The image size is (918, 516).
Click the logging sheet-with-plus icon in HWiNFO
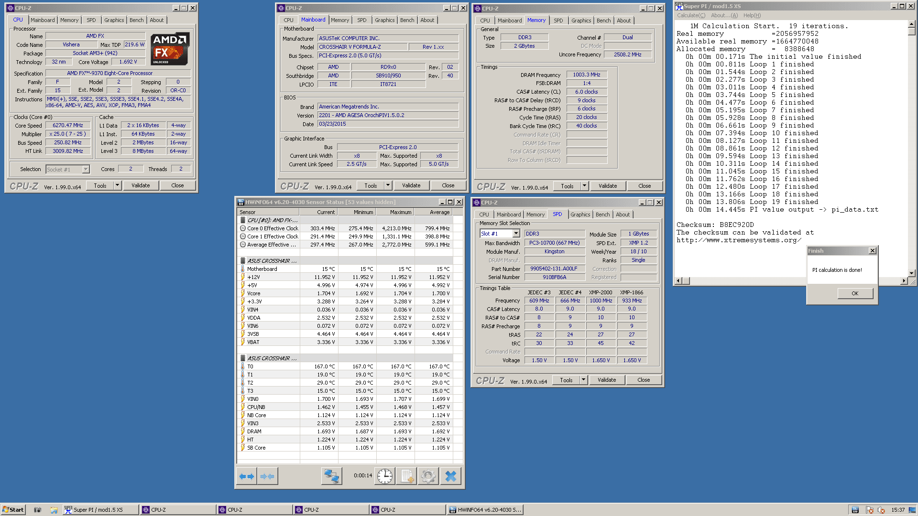coord(407,476)
